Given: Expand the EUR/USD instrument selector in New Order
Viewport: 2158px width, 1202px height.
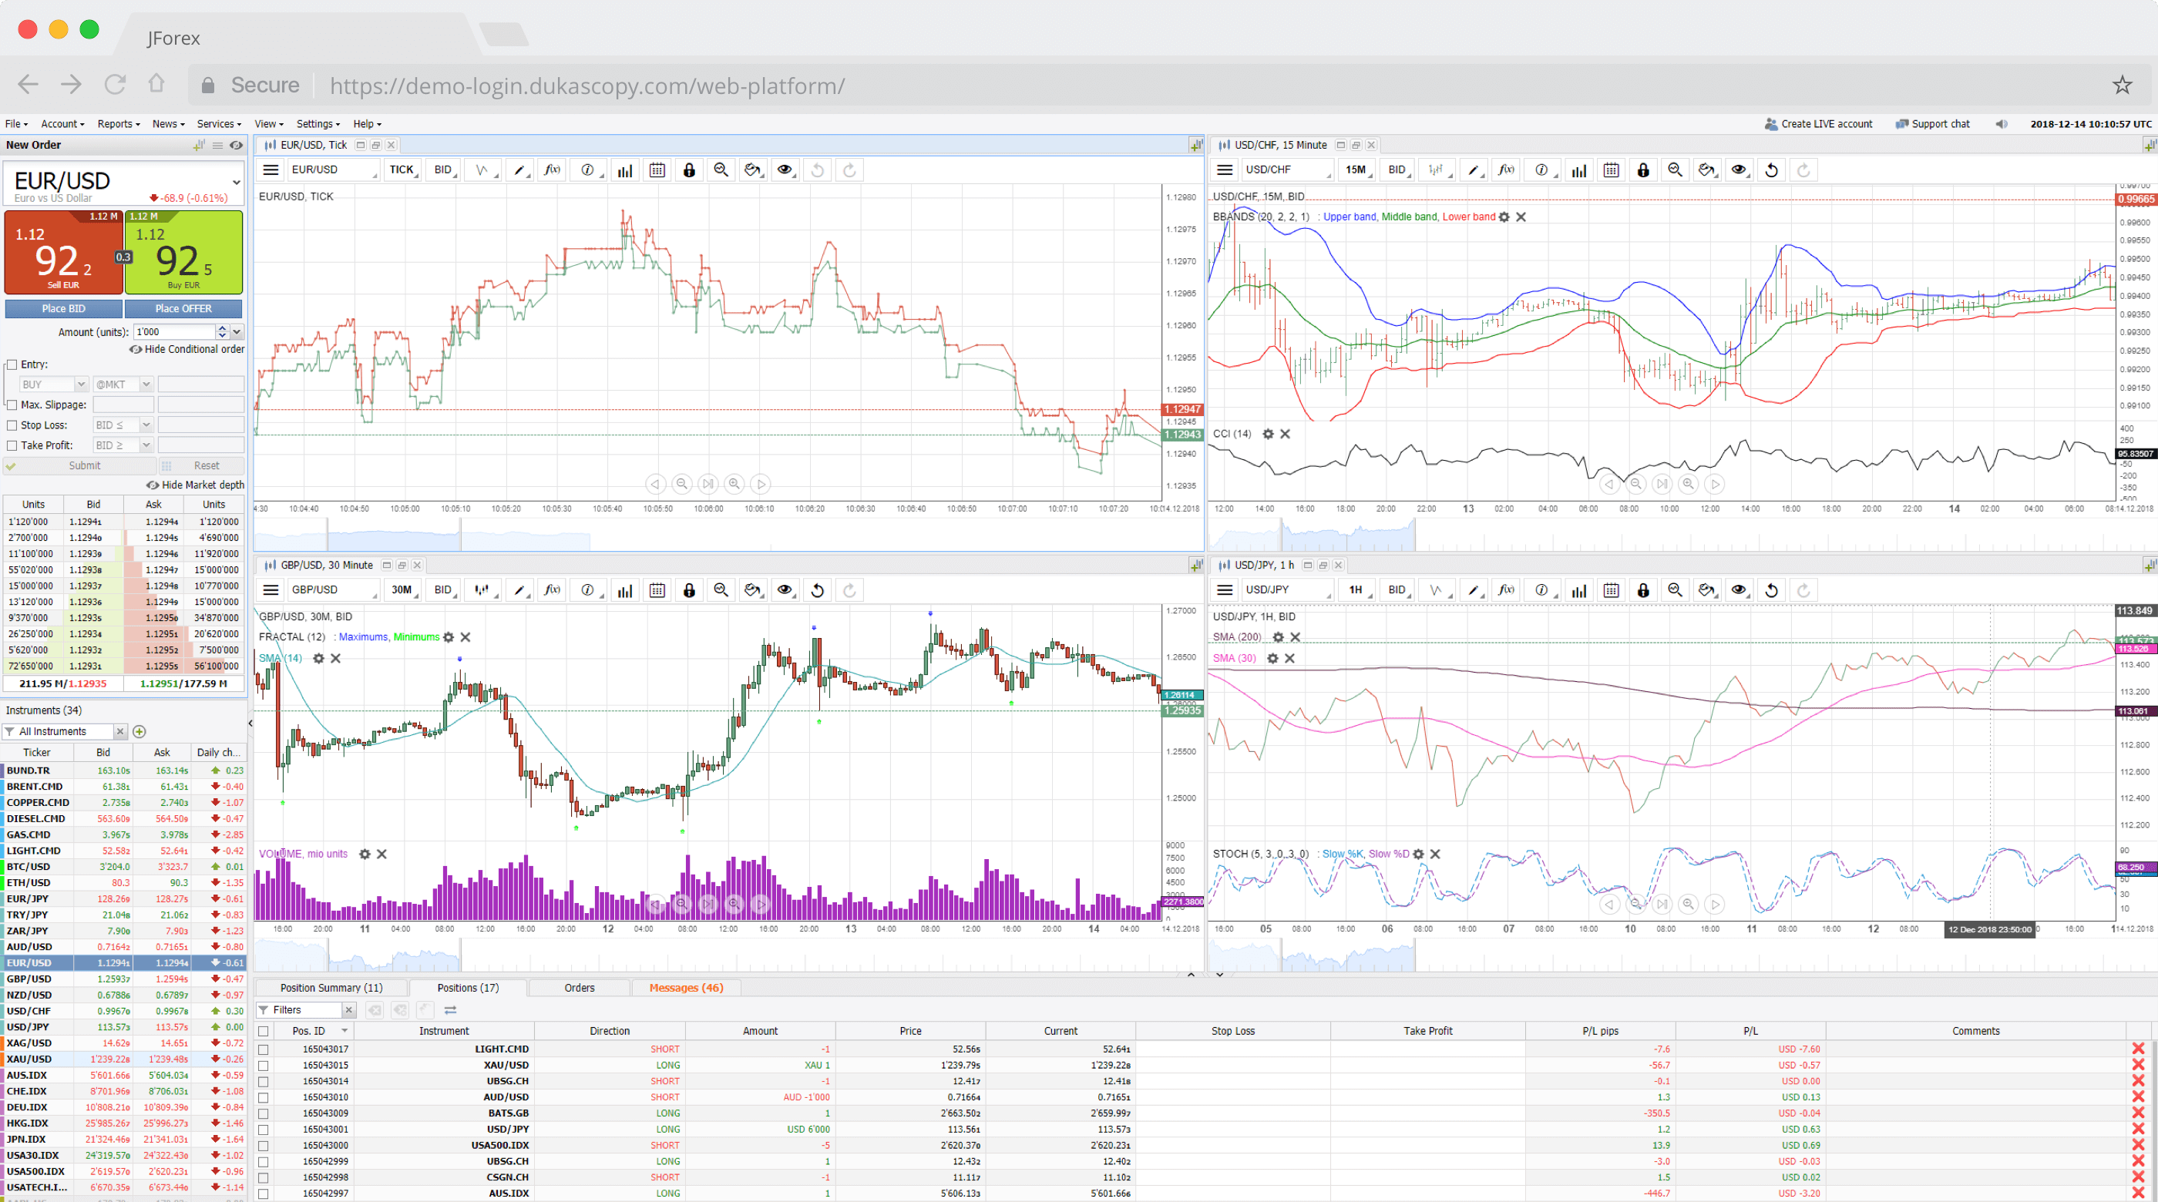Looking at the screenshot, I should (x=237, y=183).
